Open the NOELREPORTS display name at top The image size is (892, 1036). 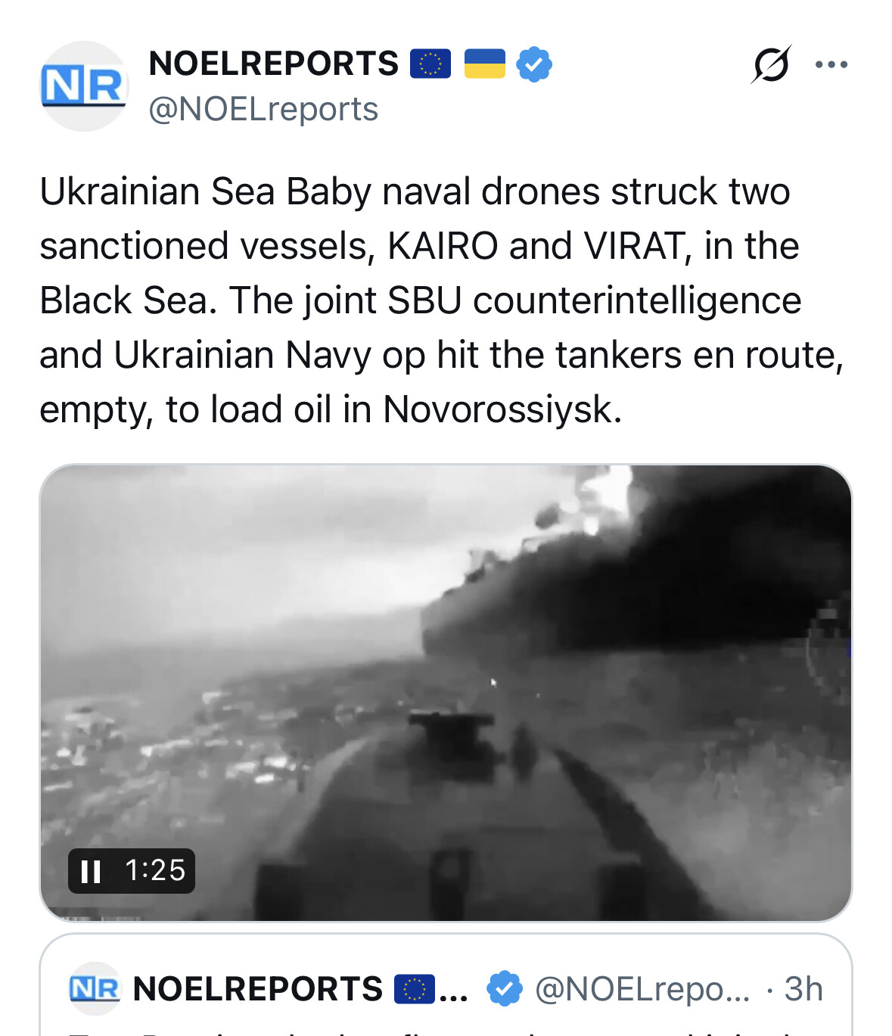click(274, 64)
